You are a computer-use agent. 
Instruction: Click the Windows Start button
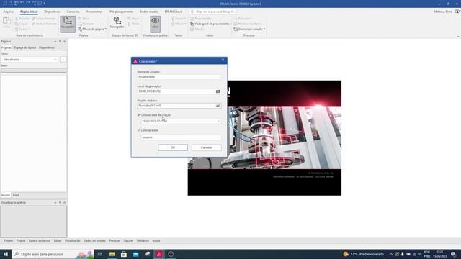tap(6, 254)
